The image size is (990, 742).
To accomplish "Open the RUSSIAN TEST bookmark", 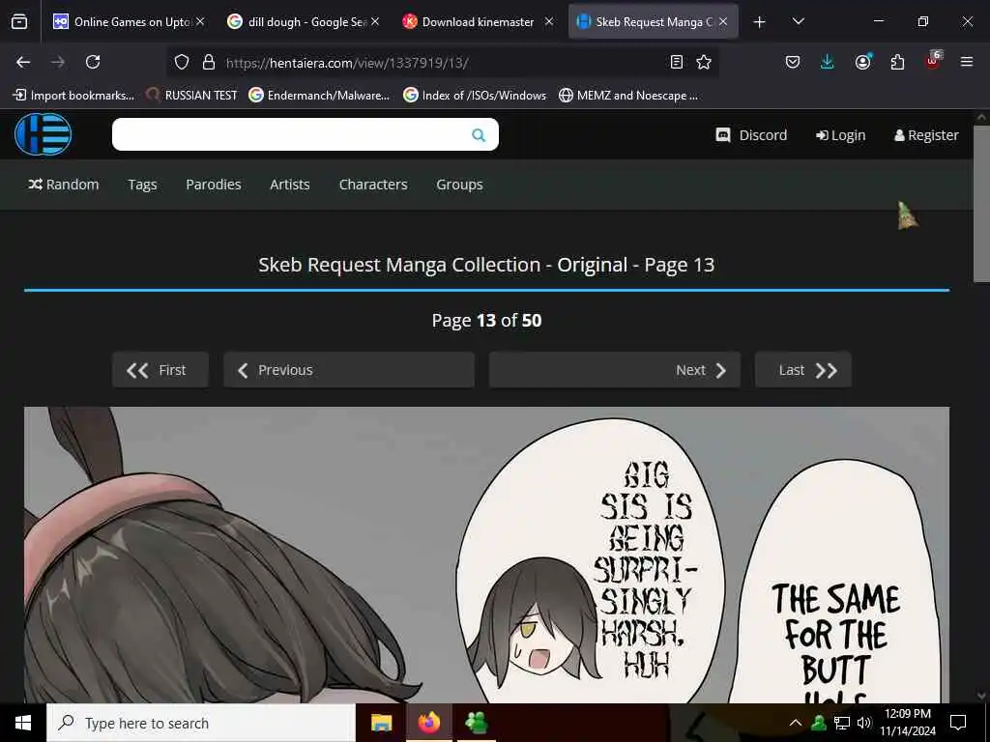I will click(191, 96).
